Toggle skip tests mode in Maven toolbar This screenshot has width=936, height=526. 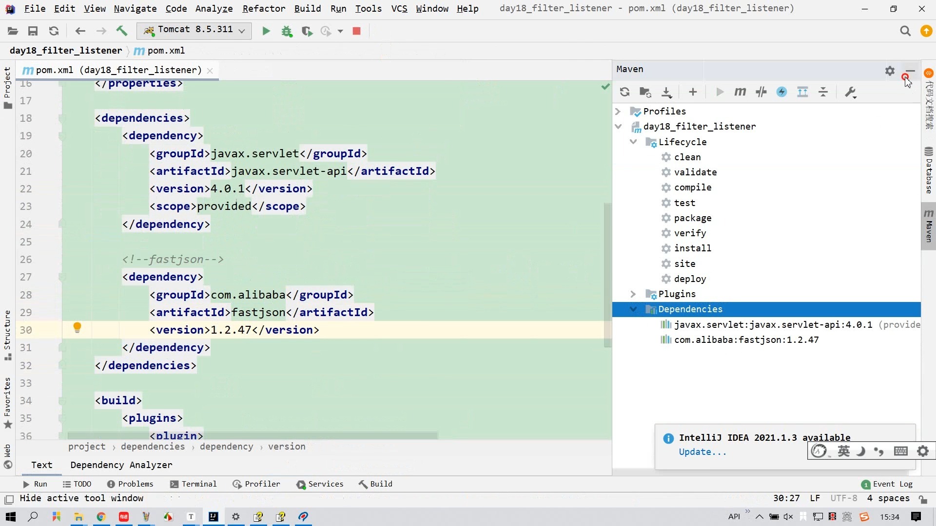point(761,92)
